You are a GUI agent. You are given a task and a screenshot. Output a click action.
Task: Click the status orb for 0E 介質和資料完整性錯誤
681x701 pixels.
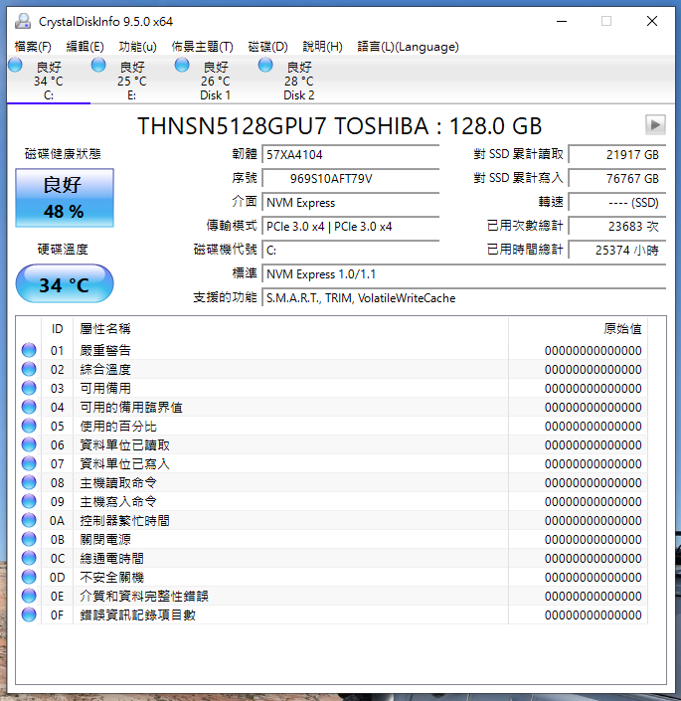tap(29, 596)
